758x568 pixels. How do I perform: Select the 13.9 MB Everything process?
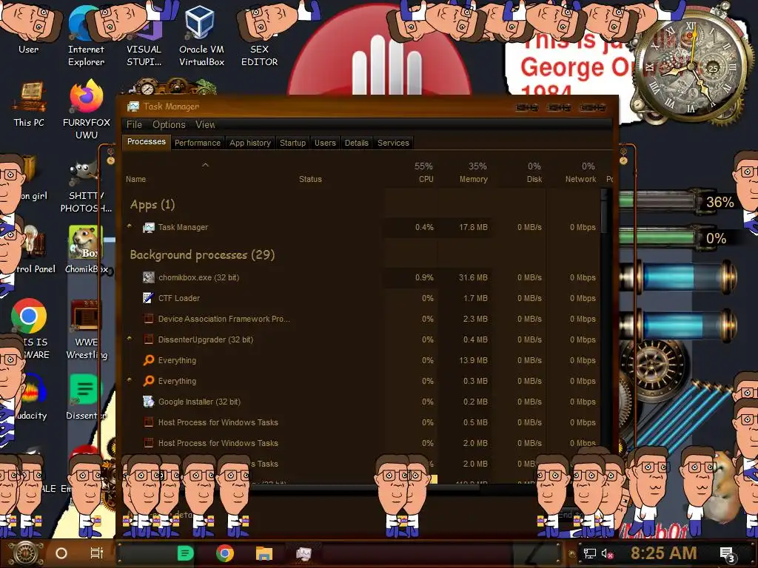coord(361,360)
